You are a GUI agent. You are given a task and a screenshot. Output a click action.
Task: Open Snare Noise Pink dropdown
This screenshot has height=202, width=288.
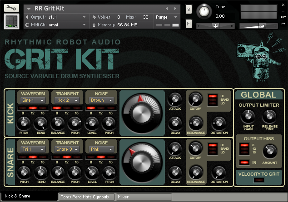pos(101,149)
